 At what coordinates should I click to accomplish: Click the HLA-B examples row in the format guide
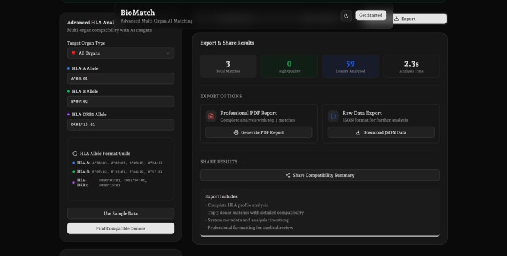pos(118,171)
